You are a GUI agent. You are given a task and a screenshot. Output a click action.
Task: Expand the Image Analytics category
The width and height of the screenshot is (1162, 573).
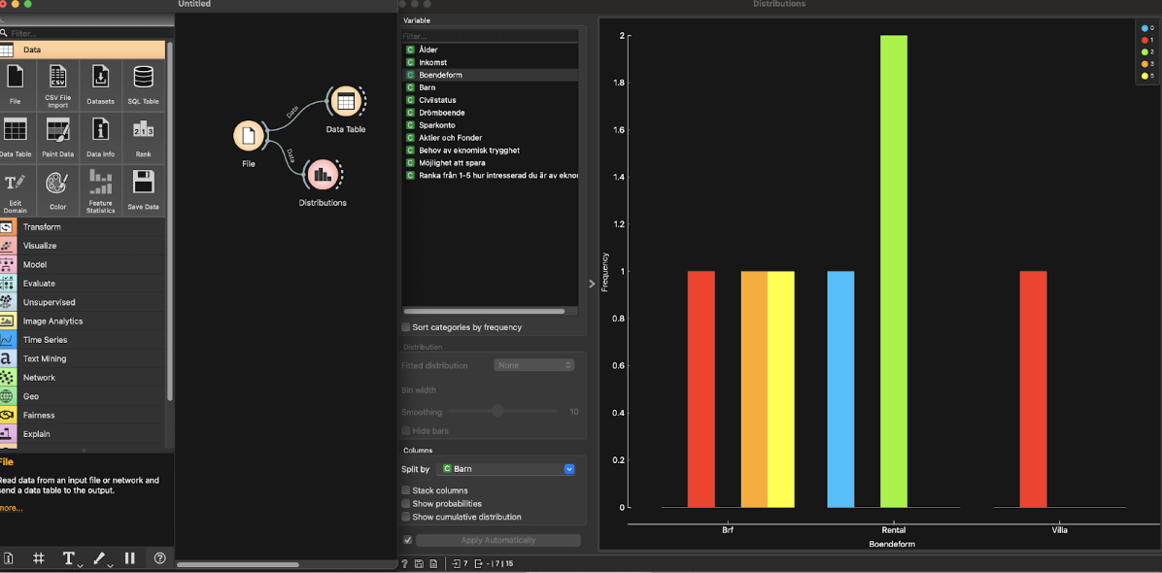[x=83, y=321]
